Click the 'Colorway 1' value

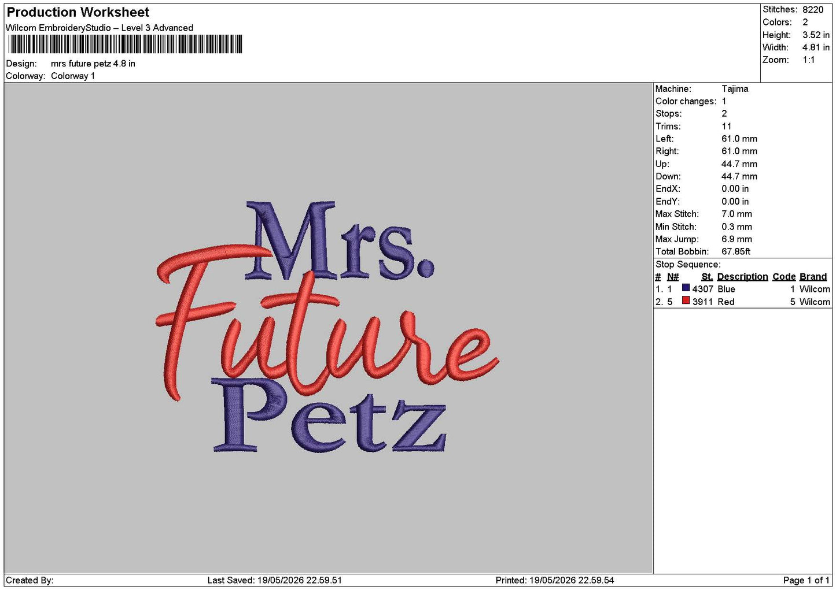pos(73,76)
